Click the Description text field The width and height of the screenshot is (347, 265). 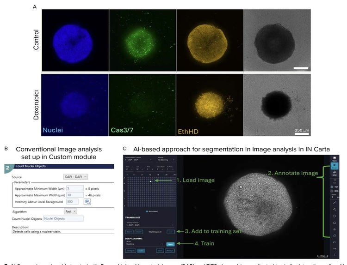point(63,231)
